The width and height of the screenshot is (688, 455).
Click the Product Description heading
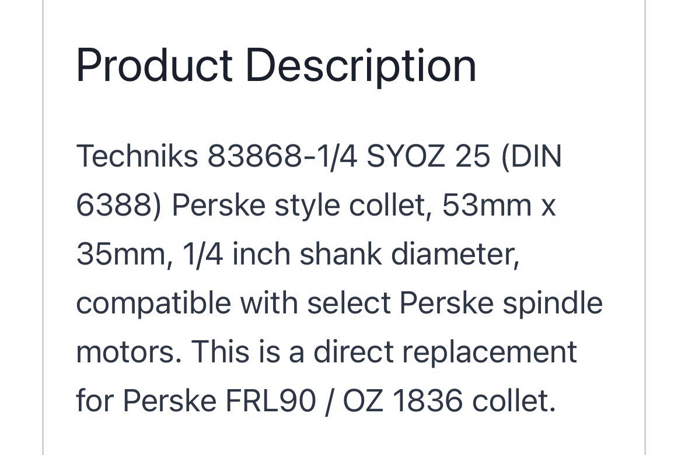pos(277,66)
